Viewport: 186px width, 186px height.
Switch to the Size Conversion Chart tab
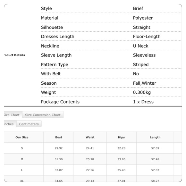(x=43, y=115)
